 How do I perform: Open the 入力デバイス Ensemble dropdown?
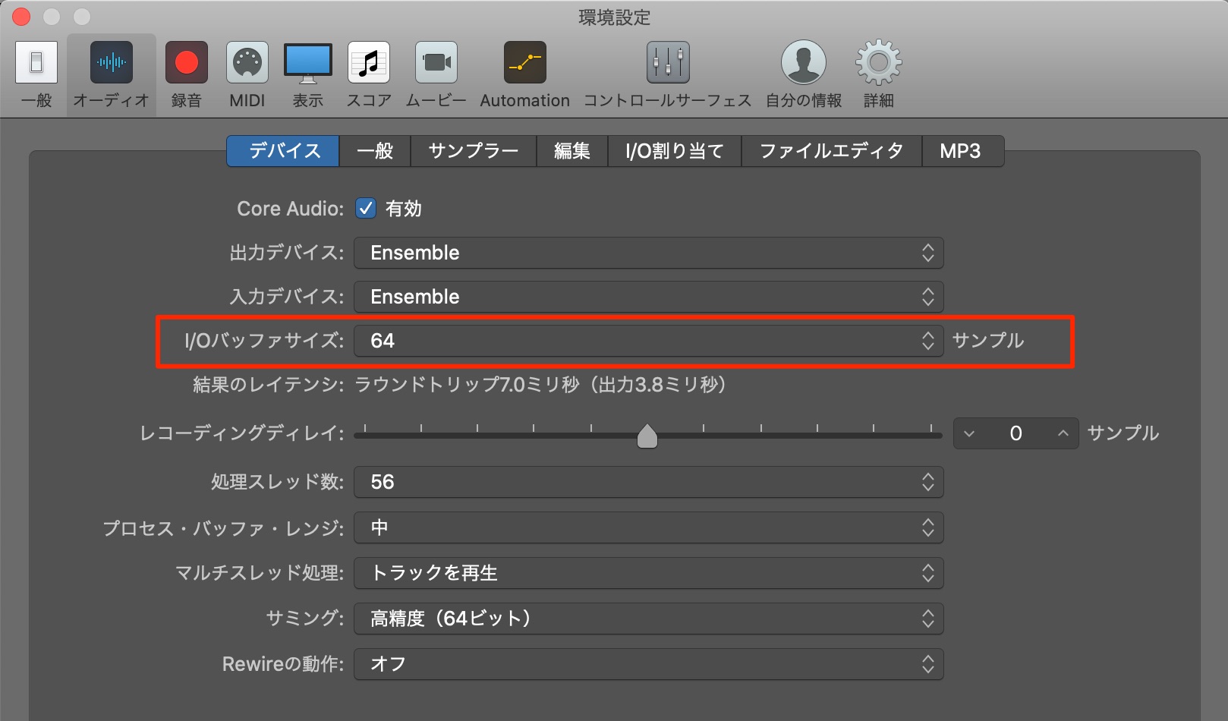pos(649,297)
